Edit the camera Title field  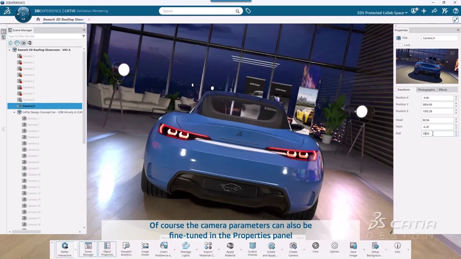pos(439,38)
